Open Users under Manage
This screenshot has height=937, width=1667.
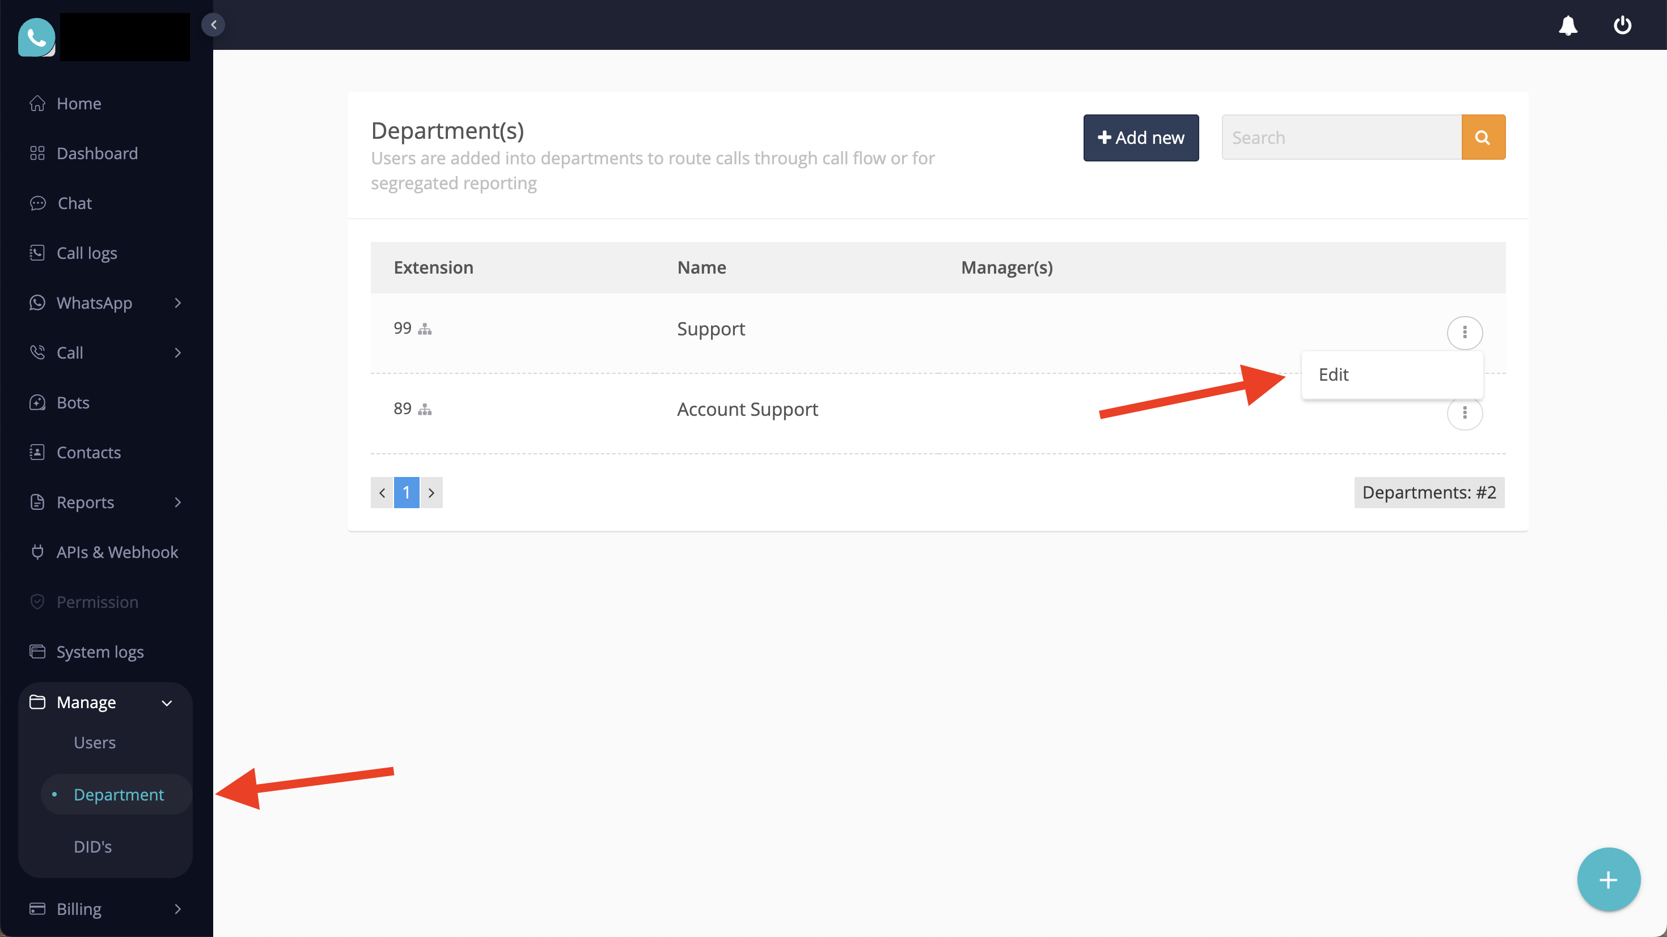[95, 742]
